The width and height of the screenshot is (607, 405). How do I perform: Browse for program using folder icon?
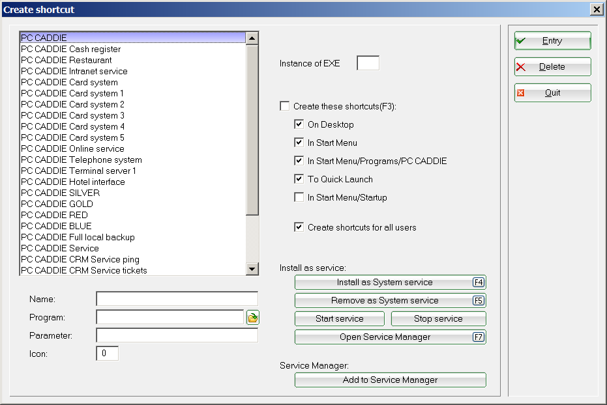(253, 318)
